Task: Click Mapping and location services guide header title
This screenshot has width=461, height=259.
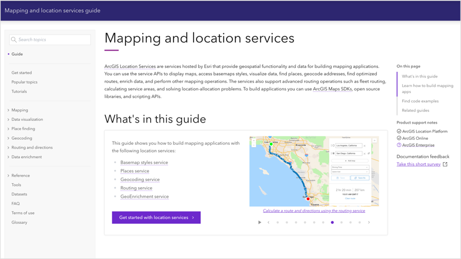Action: [52, 11]
